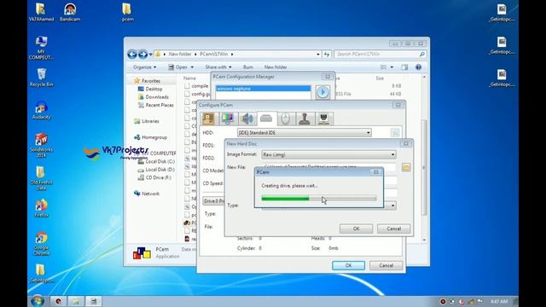Select the My Computer desktop icon
The image size is (546, 307).
[41, 48]
